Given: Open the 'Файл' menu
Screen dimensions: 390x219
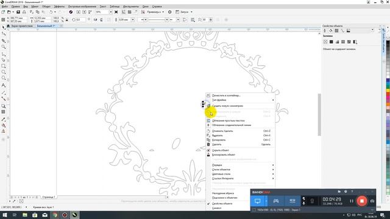Looking at the screenshot, I should click(5, 7).
